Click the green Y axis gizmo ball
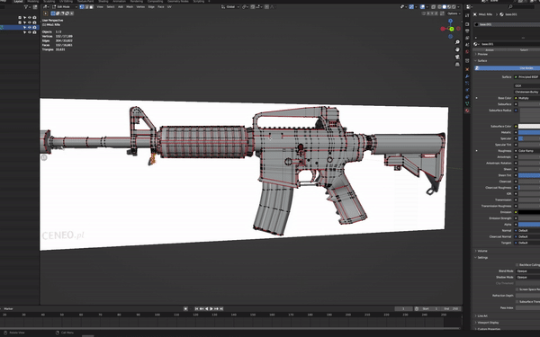The width and height of the screenshot is (540, 337). point(452,29)
